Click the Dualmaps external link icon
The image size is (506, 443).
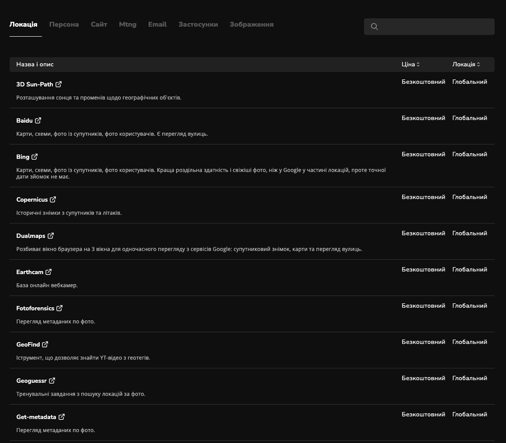pyautogui.click(x=51, y=236)
